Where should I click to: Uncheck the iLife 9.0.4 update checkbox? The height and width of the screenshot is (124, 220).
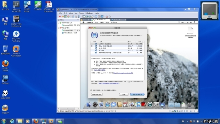pos(96,48)
